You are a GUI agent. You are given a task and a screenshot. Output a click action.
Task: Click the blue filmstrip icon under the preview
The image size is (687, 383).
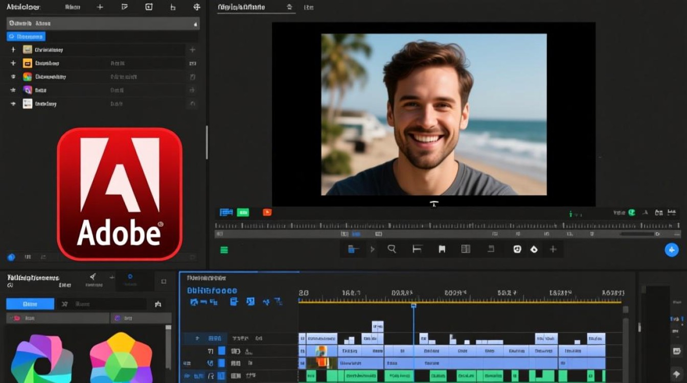pos(226,212)
